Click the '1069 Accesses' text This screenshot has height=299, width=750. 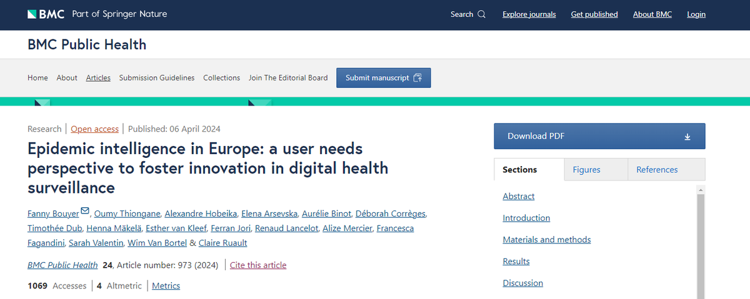(x=57, y=285)
